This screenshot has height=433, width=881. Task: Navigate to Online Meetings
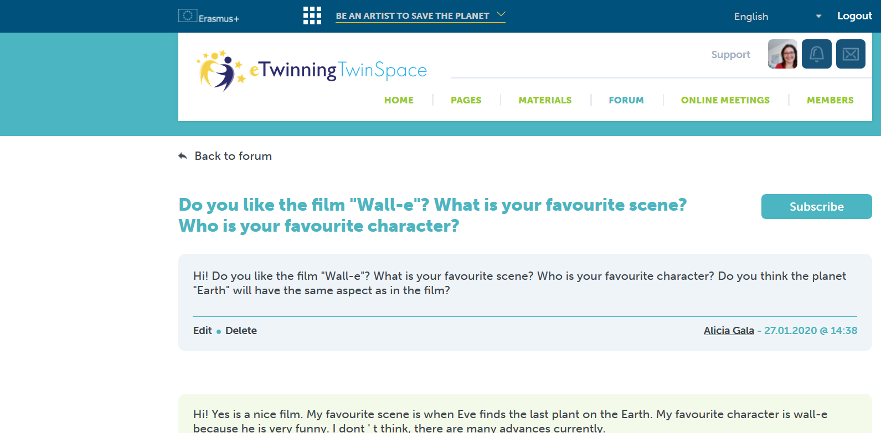pos(725,100)
